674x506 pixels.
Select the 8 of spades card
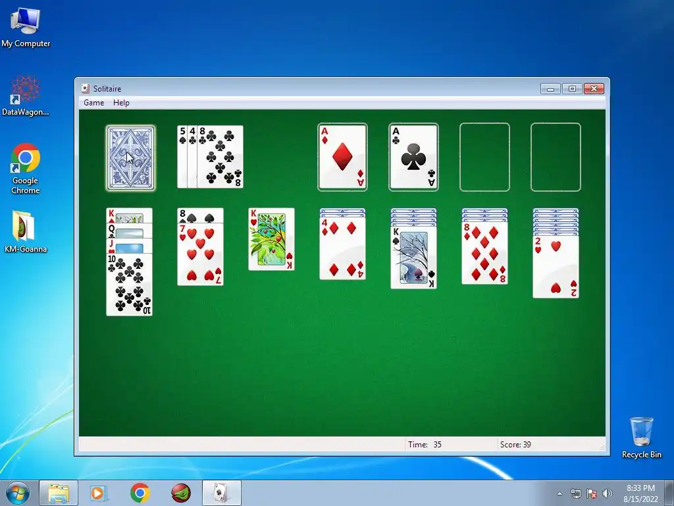coord(200,215)
